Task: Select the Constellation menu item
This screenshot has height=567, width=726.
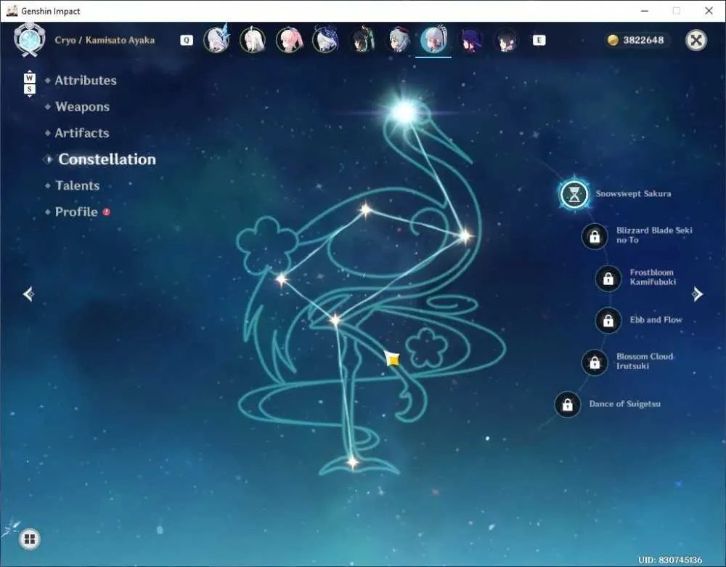Action: click(x=107, y=159)
